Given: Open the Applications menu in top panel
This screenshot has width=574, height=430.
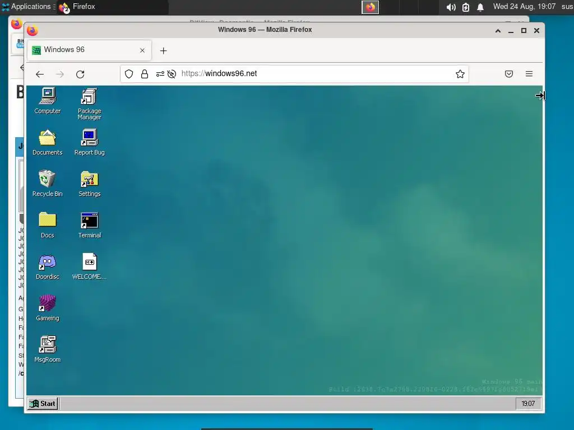Looking at the screenshot, I should tap(28, 7).
